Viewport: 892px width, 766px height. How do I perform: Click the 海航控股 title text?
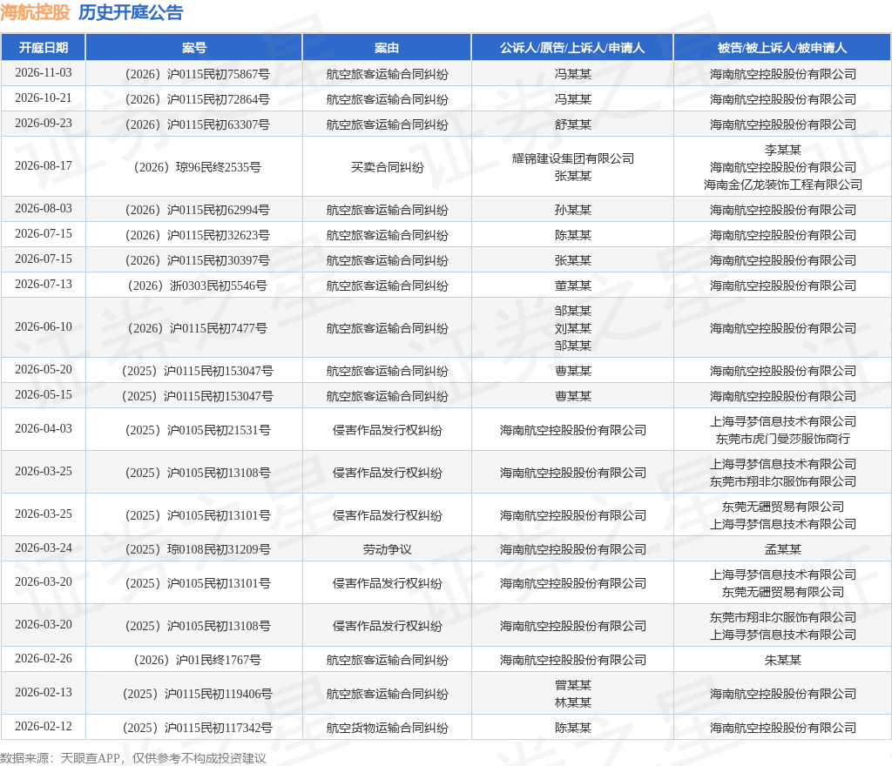coord(35,12)
